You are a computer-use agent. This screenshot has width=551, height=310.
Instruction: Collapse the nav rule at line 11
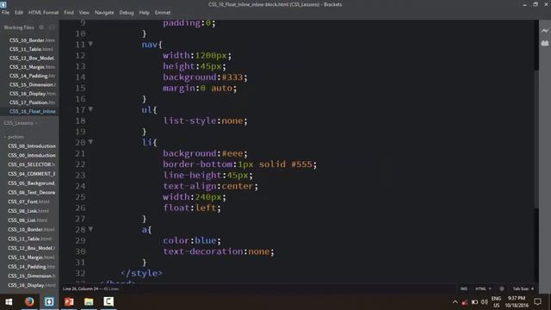point(90,44)
